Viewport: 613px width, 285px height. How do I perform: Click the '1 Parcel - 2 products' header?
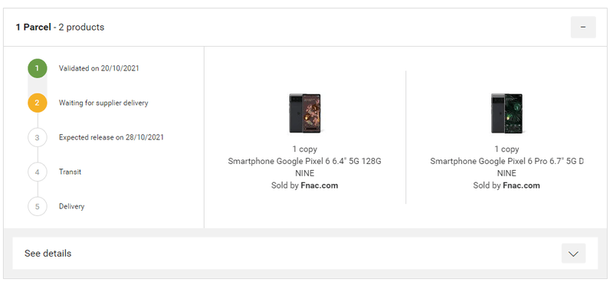coord(60,28)
